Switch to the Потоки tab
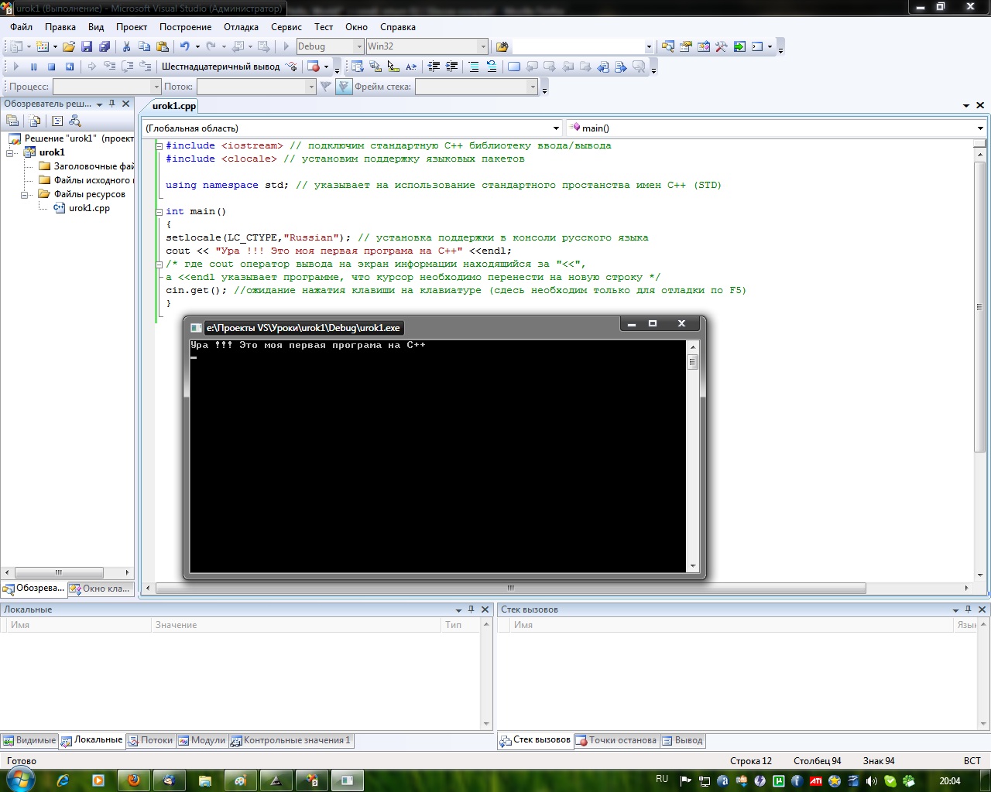This screenshot has width=991, height=792. click(x=150, y=740)
